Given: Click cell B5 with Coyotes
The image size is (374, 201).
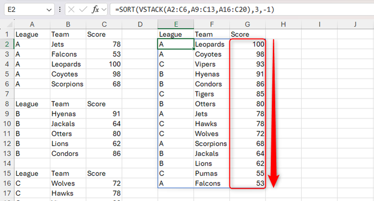Looking at the screenshot, I should click(x=68, y=74).
